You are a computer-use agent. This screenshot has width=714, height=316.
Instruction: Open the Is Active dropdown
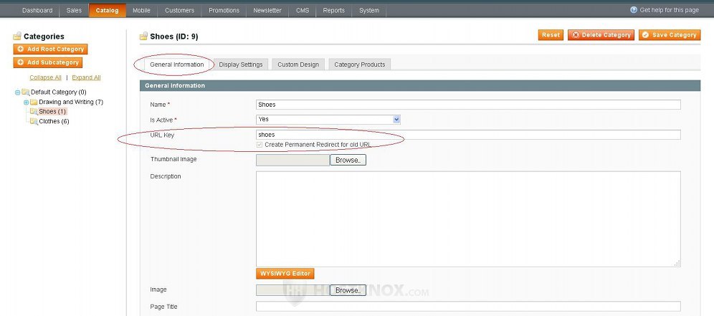point(328,119)
